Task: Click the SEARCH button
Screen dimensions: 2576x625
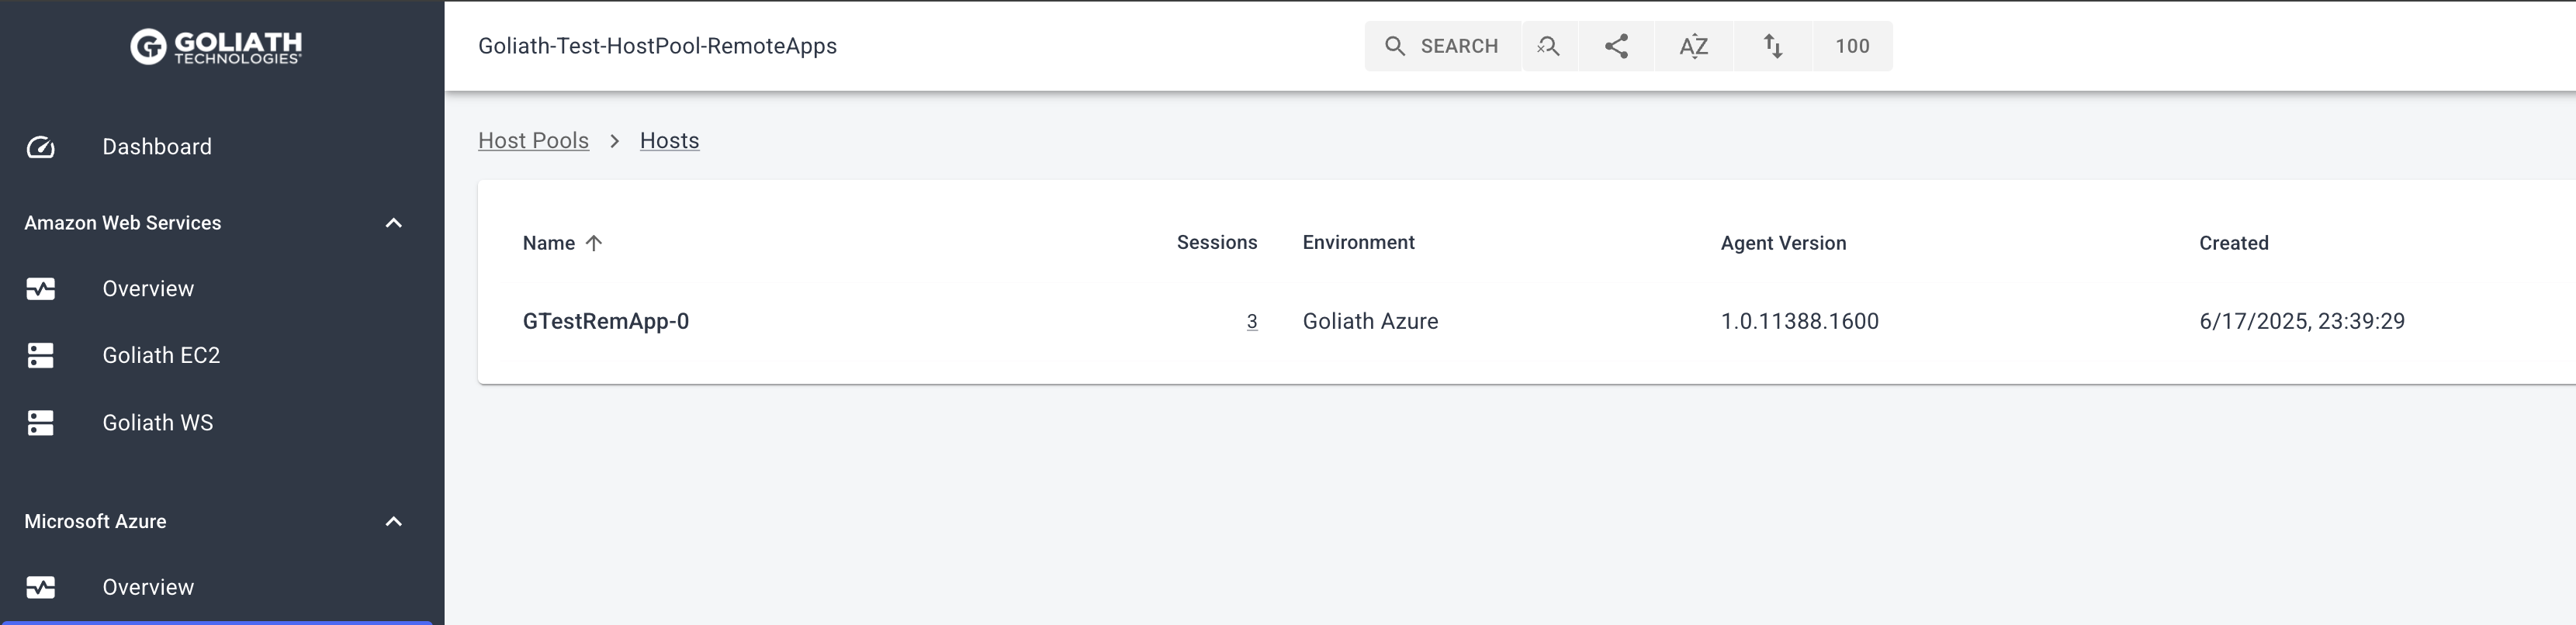Action: [x=1442, y=46]
